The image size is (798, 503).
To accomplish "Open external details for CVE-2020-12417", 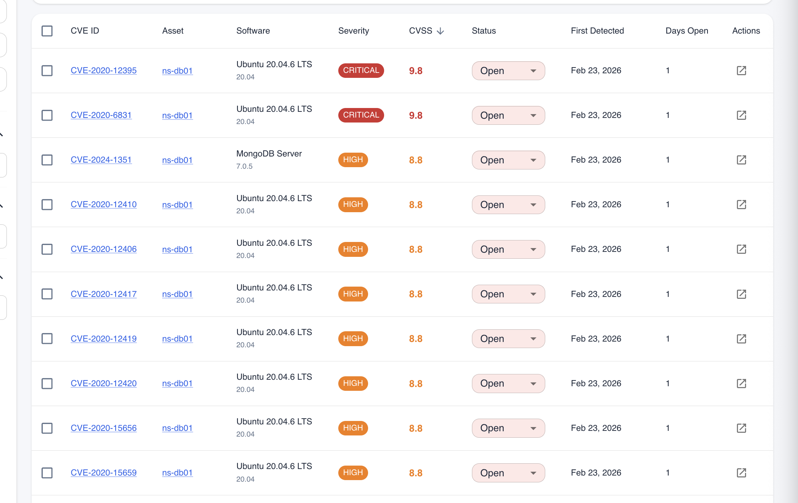I will tap(742, 294).
